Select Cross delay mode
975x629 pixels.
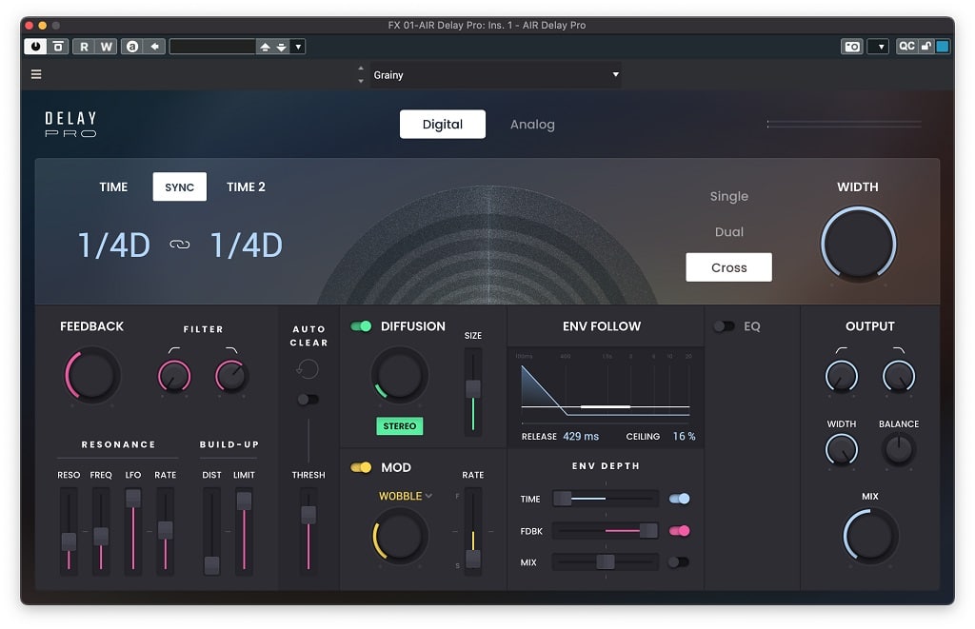point(728,267)
